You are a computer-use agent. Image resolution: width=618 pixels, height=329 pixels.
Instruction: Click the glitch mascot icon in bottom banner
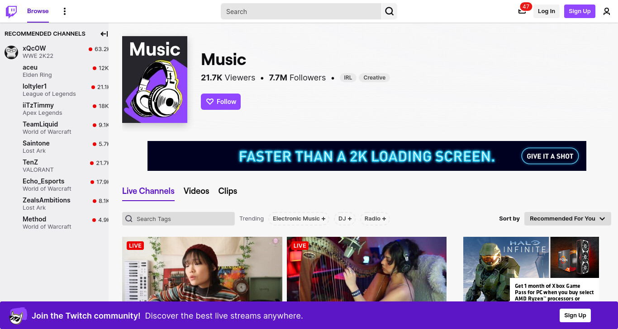point(18,315)
